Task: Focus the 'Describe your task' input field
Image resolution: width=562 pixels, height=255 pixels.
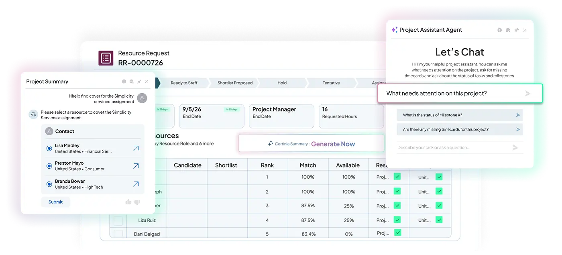Action: coord(452,148)
